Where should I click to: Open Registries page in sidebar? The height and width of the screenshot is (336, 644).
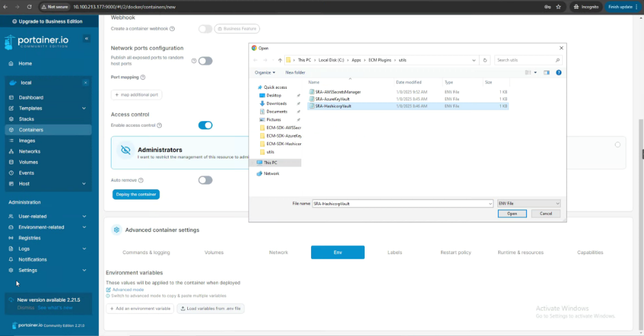point(29,238)
